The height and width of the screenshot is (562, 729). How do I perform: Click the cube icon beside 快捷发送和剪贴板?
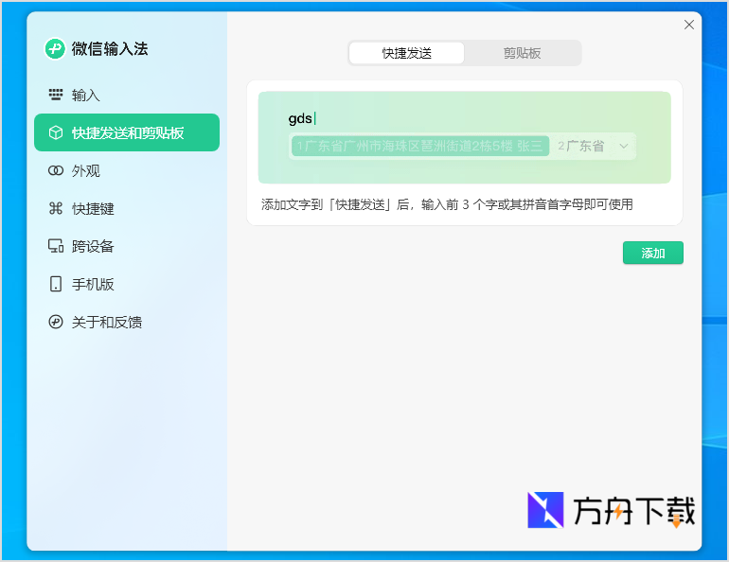click(x=56, y=132)
